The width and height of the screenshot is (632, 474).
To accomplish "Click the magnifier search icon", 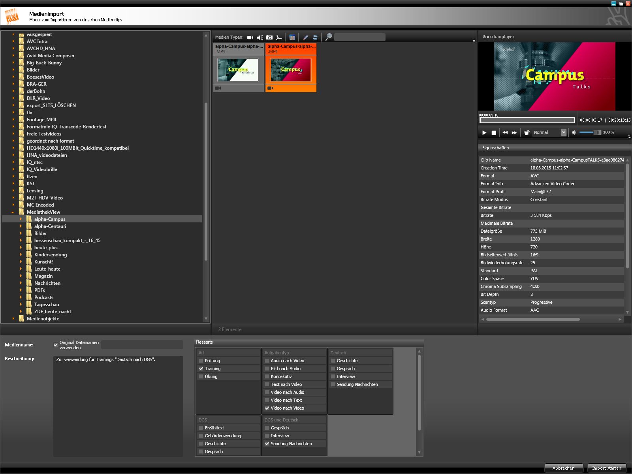I will point(328,37).
